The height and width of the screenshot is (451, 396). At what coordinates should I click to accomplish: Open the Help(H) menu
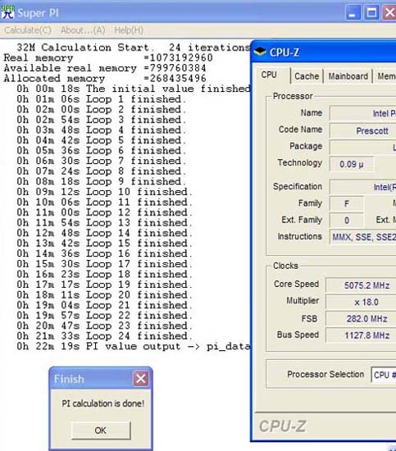point(129,30)
